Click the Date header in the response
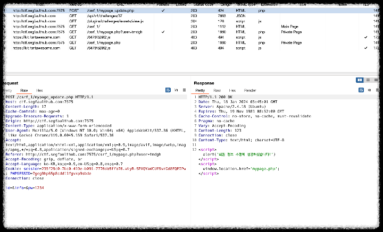 [x=238, y=102]
